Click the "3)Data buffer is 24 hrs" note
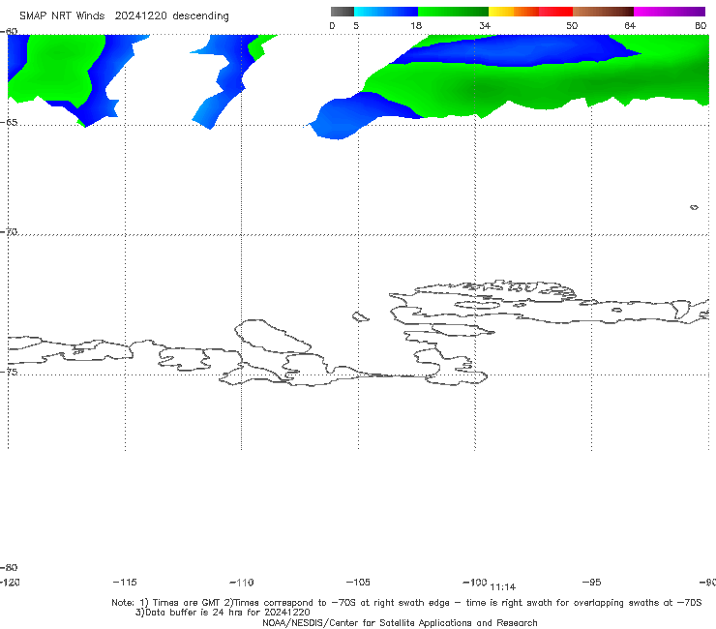Viewport: 716px width, 629px height. [x=223, y=613]
